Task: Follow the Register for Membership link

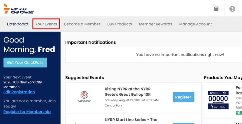Action: point(27,112)
